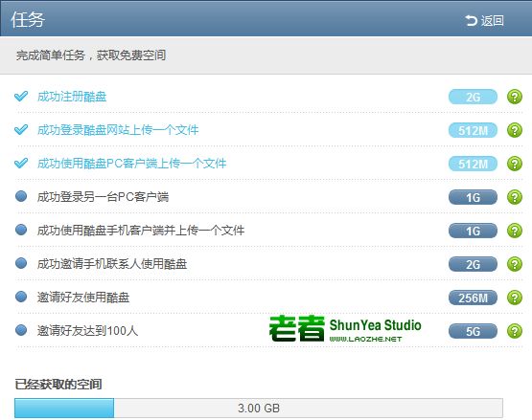532x420 pixels.
Task: Click the 3.00 GB space progress bar
Action: [x=259, y=408]
